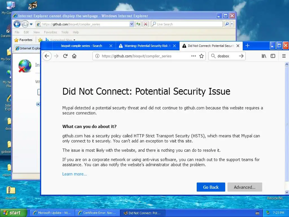Open the Tools menu in Internet Explorer
The width and height of the screenshot is (289, 217).
[65, 32]
